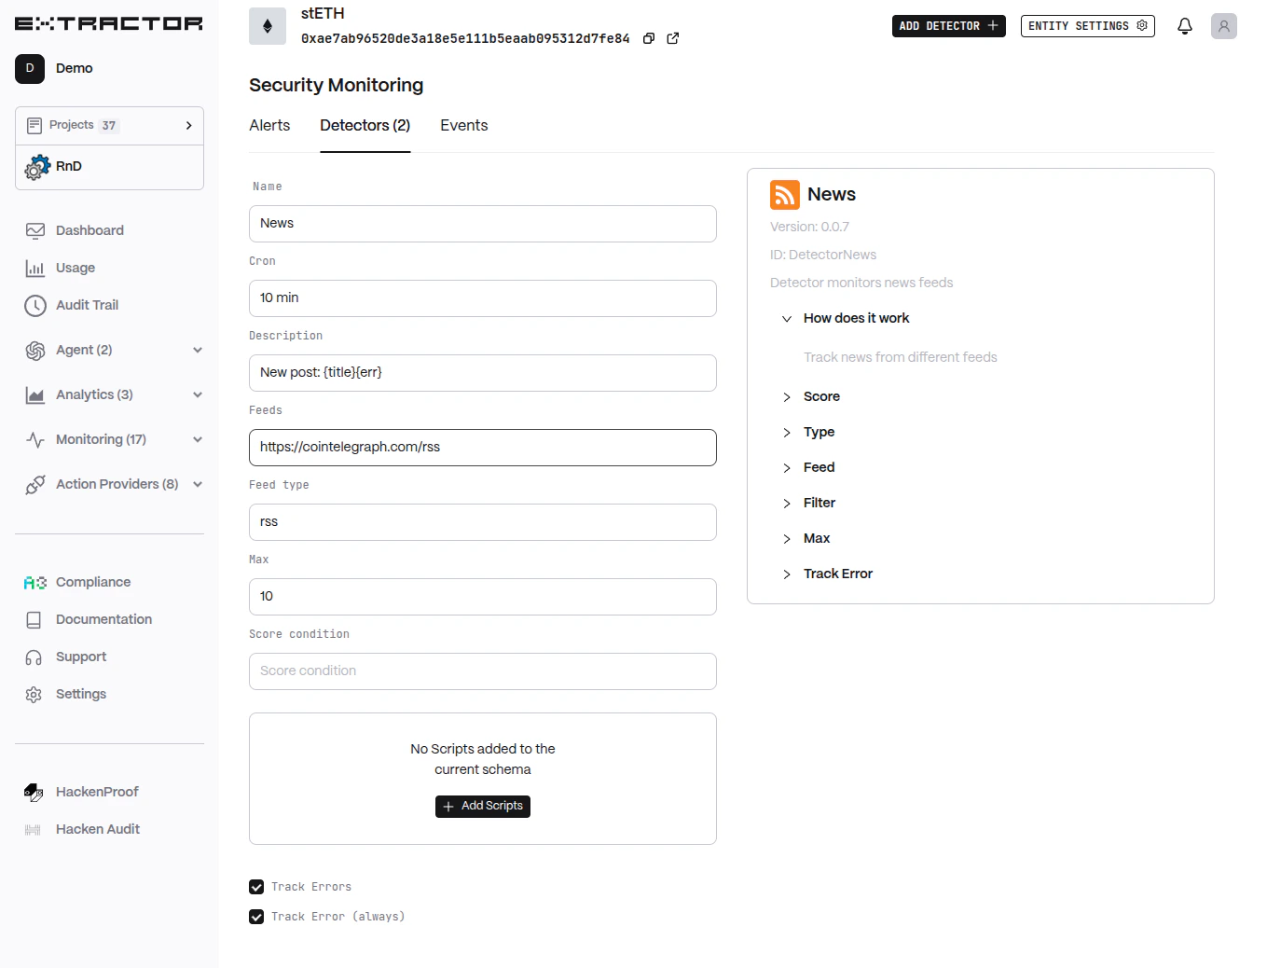Open the Projects list arrow

coord(188,125)
